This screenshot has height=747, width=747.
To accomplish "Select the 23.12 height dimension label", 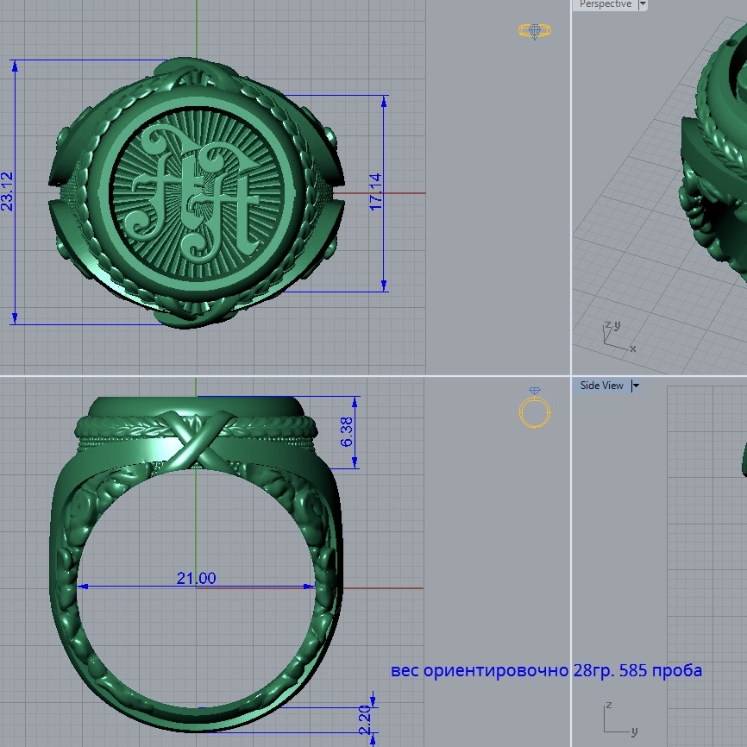I will click(x=7, y=191).
